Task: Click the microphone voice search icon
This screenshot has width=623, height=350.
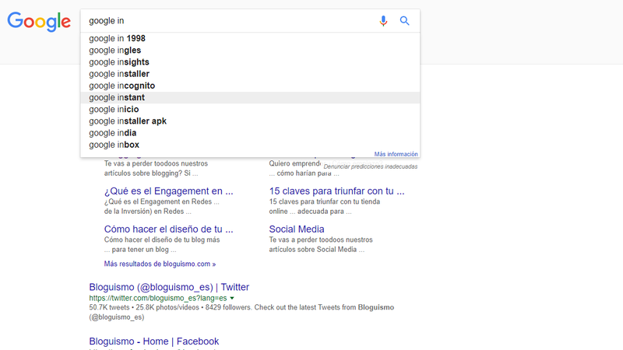Action: click(383, 21)
